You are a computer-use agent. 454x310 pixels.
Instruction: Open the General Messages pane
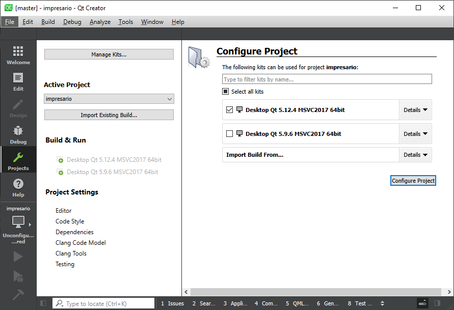pos(328,303)
